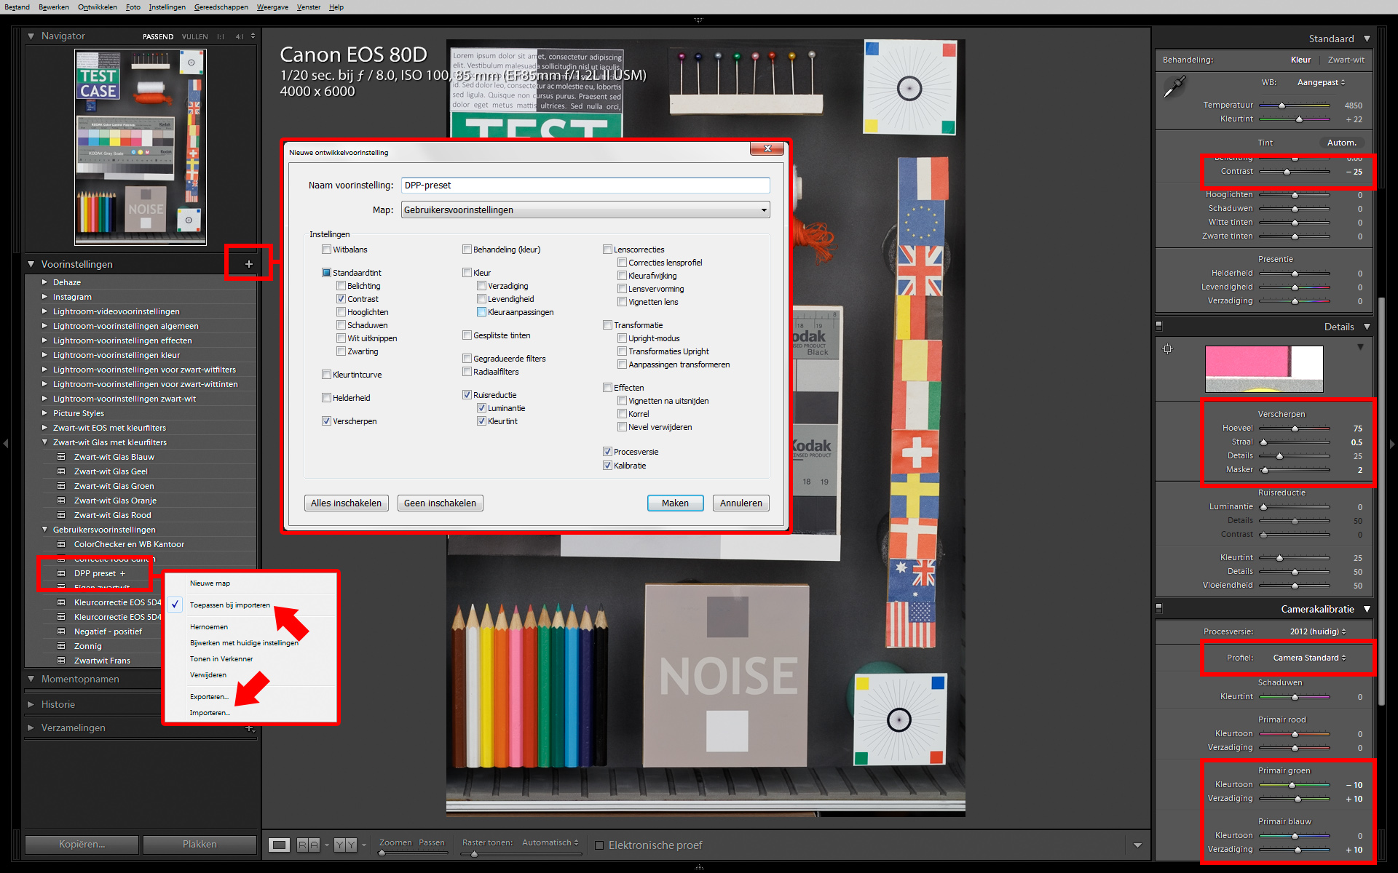Click the plus icon to add a preset

click(248, 264)
